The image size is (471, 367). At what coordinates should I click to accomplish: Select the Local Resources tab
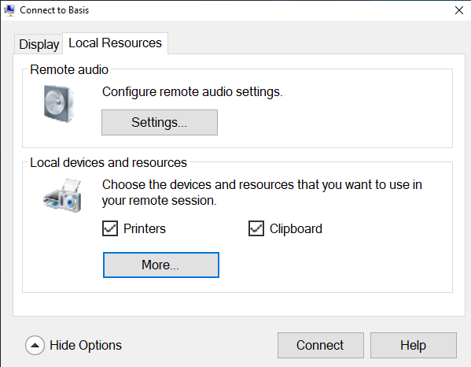pos(115,43)
